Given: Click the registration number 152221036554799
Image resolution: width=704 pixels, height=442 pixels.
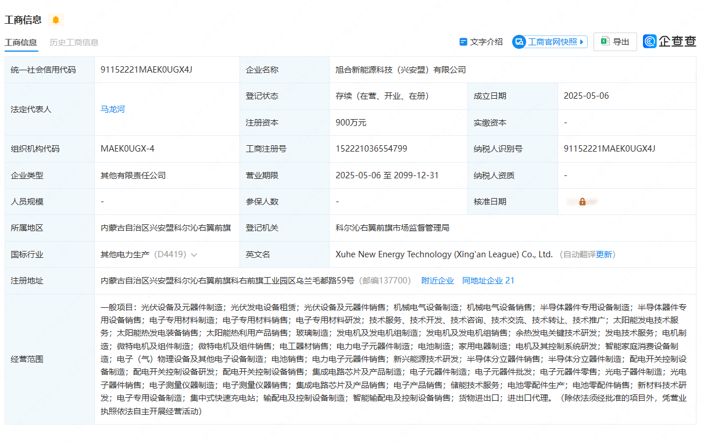Looking at the screenshot, I should 371,149.
